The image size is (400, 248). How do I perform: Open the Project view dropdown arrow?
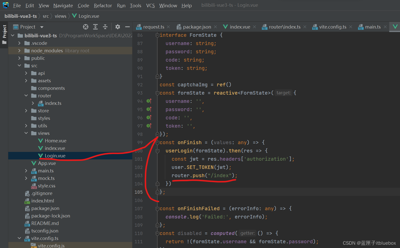tap(42, 27)
